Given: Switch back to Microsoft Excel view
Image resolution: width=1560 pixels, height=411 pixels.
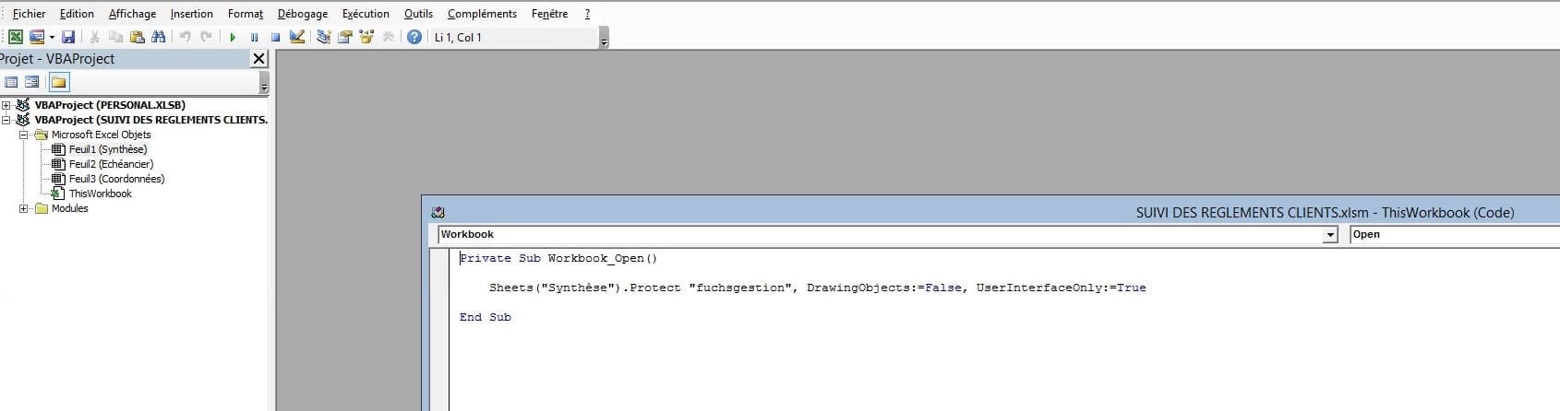Looking at the screenshot, I should [16, 37].
